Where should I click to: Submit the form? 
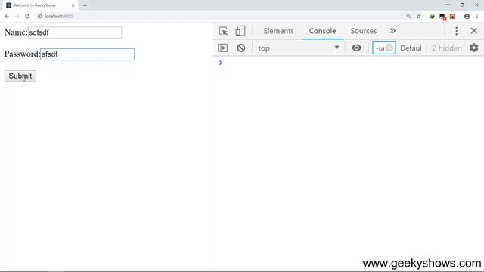point(20,76)
